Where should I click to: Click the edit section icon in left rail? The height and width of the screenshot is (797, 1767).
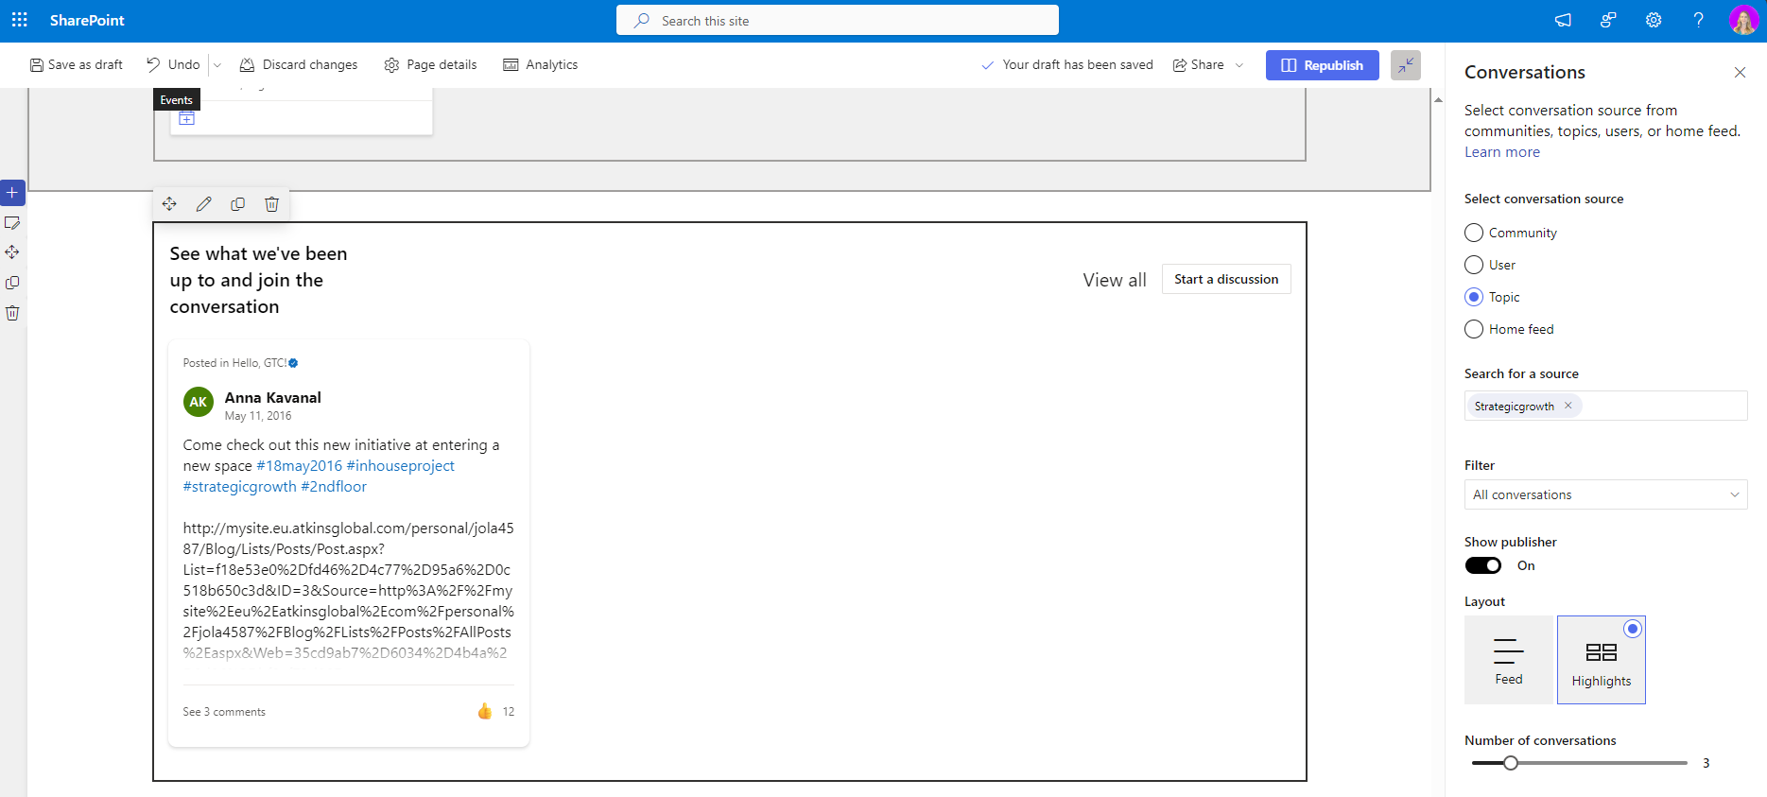click(12, 223)
